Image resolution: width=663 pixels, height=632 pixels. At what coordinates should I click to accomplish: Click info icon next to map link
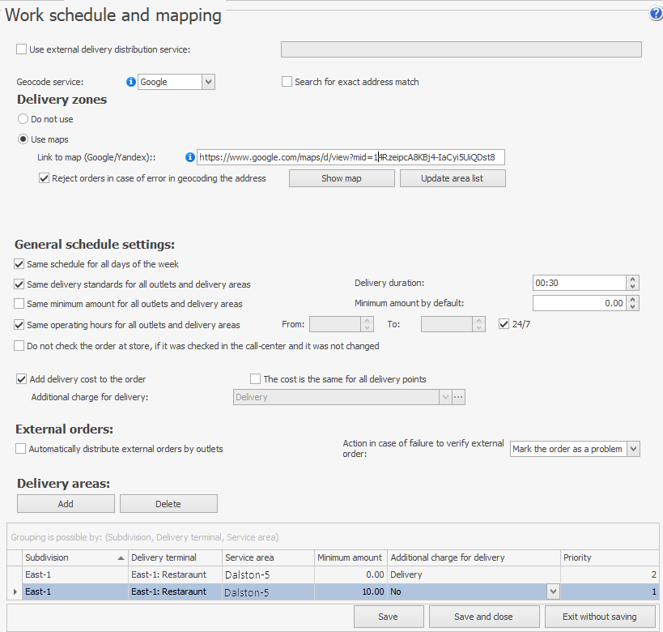tap(190, 157)
